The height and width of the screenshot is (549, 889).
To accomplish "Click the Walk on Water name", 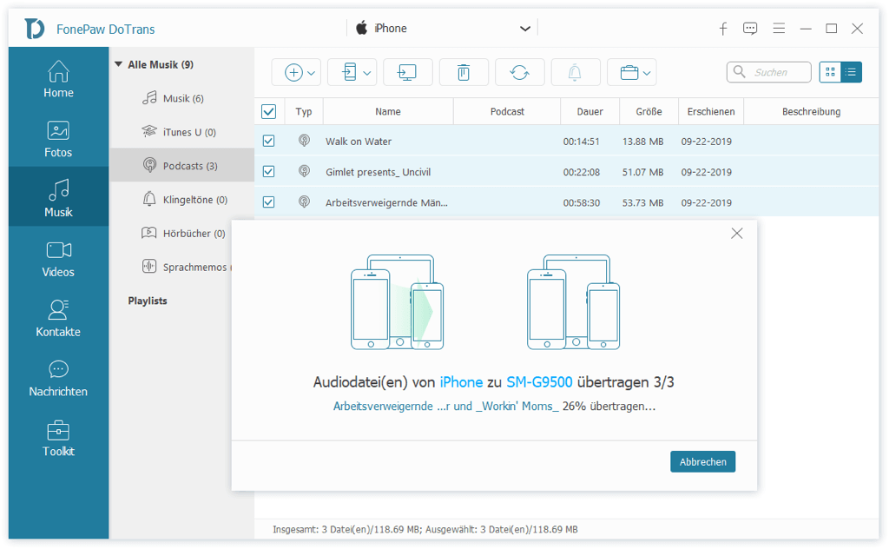I will pos(359,142).
